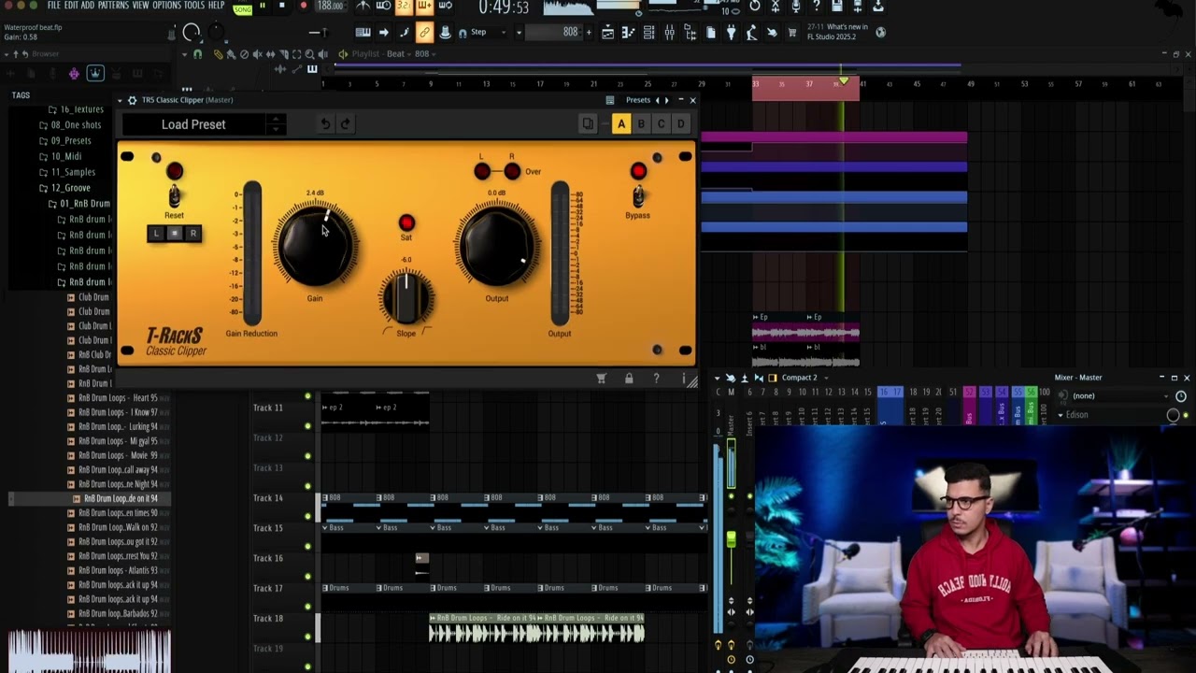Click the Slope knob

(x=406, y=297)
